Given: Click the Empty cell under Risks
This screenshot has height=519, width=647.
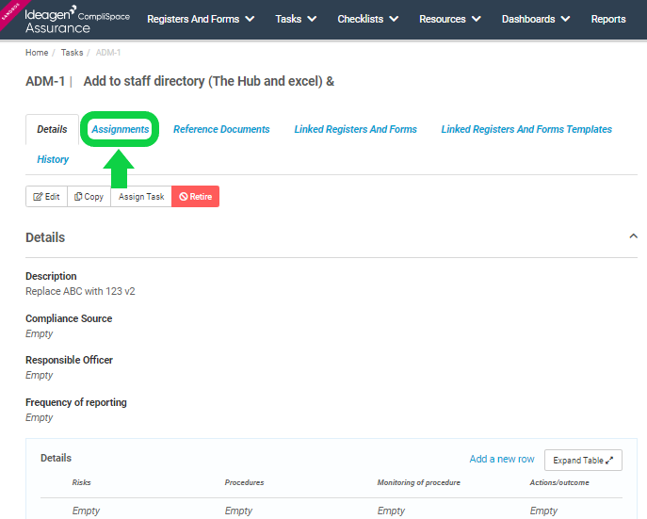Looking at the screenshot, I should click(86, 511).
